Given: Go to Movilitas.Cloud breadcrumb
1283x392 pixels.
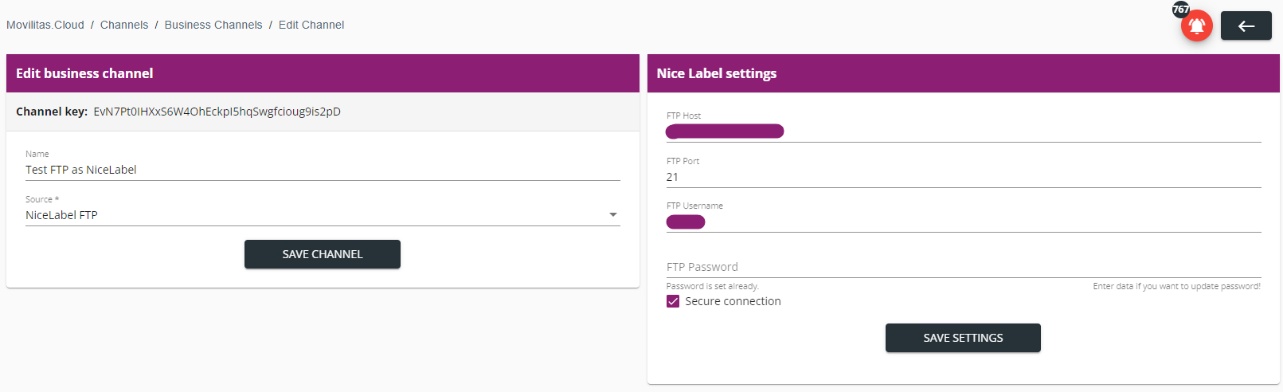Looking at the screenshot, I should (45, 25).
